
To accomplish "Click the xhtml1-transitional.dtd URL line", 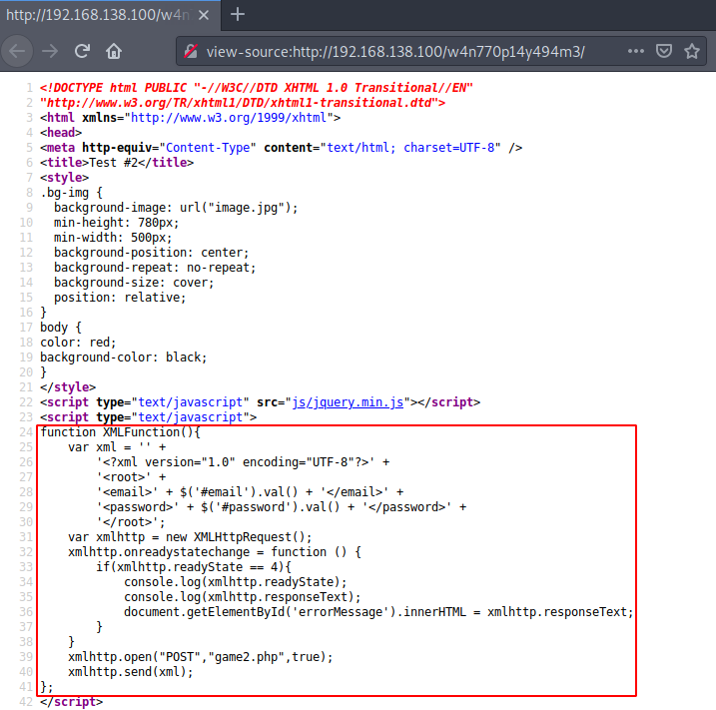I will coord(243,103).
